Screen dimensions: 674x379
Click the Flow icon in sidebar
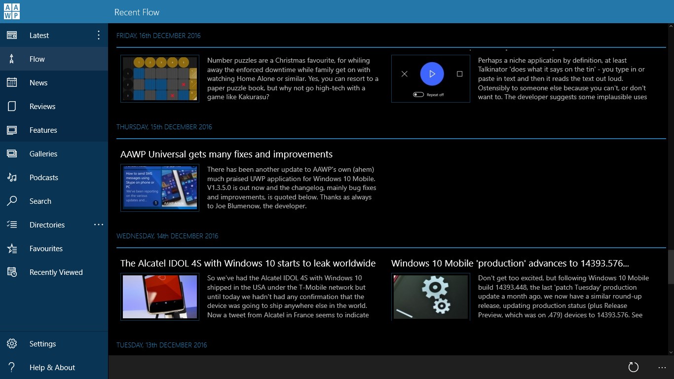pyautogui.click(x=12, y=59)
